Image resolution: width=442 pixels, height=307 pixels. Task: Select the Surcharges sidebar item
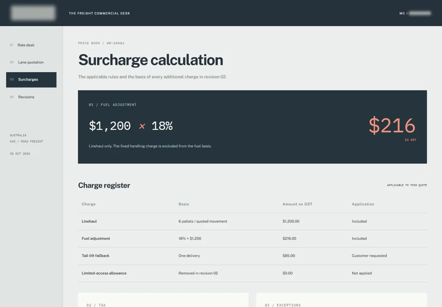[x=31, y=80]
